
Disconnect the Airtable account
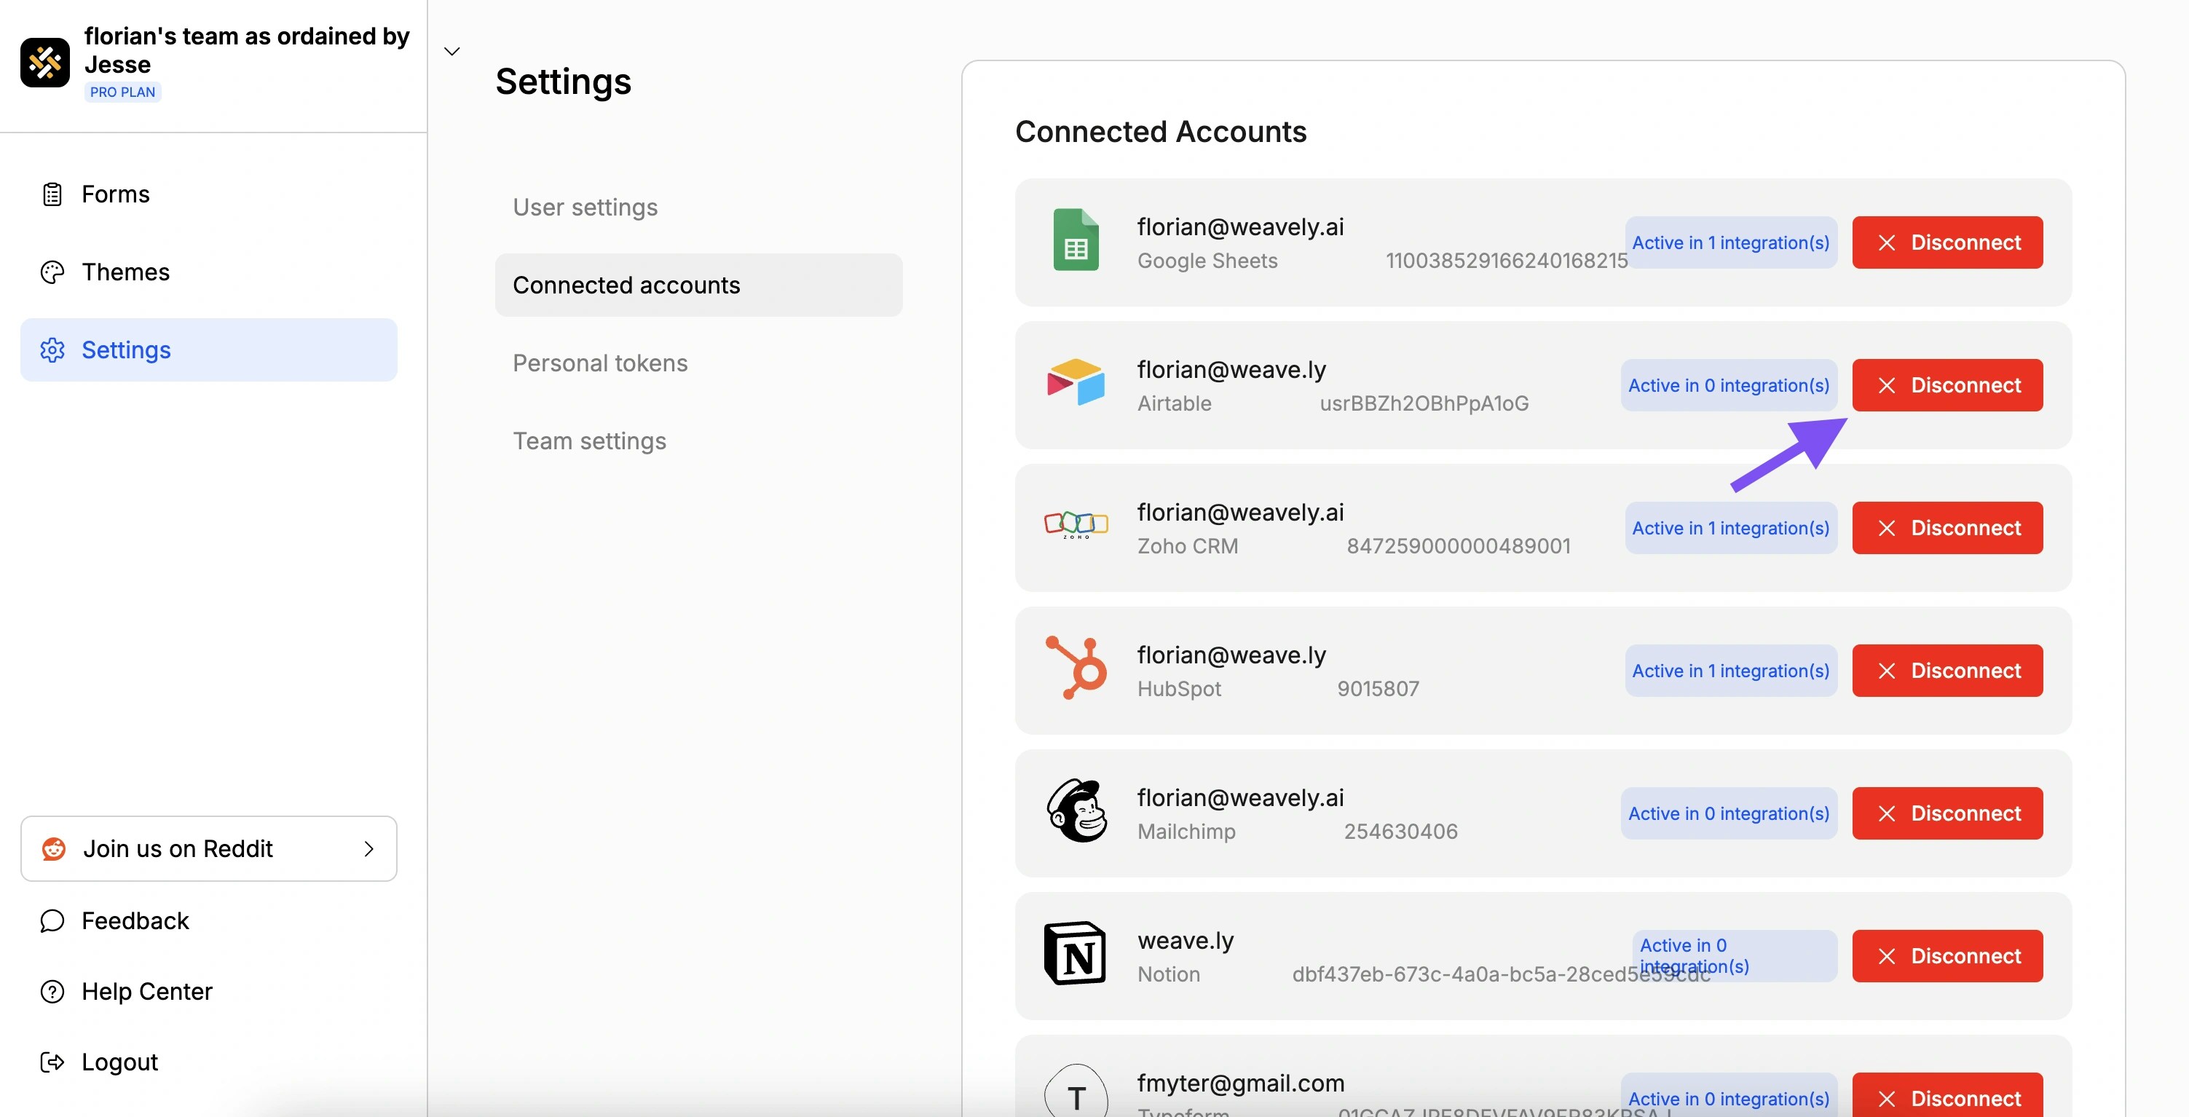point(1947,384)
